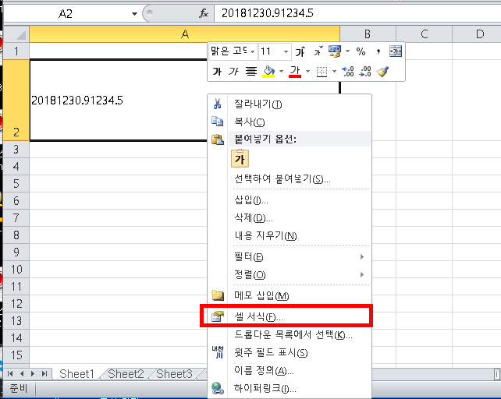The width and height of the screenshot is (501, 399).
Task: Decrease decimal places in mini toolbar
Action: (365, 71)
